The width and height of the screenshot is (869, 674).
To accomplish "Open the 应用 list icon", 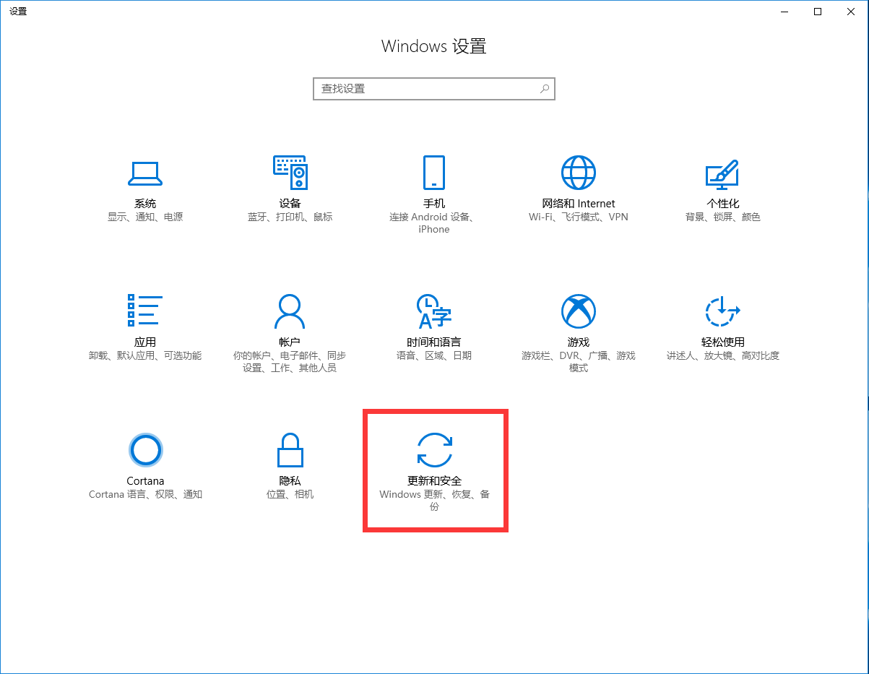I will (145, 311).
